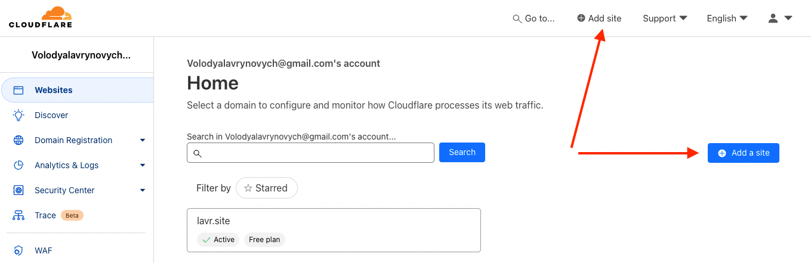This screenshot has height=263, width=811.
Task: Expand the Security Center submenu arrow
Action: pos(143,190)
